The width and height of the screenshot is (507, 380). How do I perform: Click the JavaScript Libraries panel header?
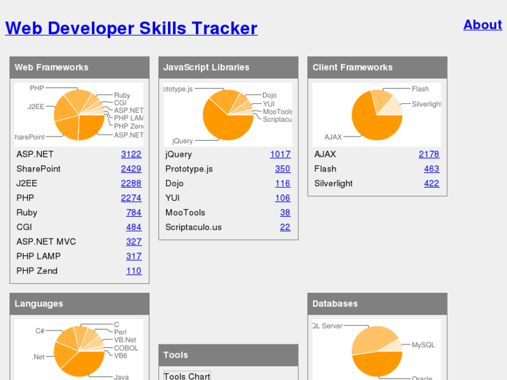pos(228,68)
